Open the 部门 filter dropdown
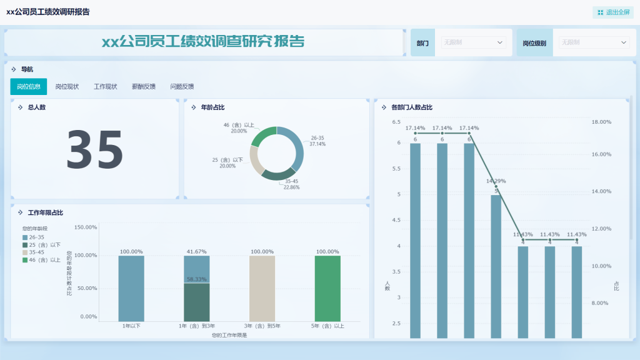Viewport: 640px width, 360px height. (473, 42)
